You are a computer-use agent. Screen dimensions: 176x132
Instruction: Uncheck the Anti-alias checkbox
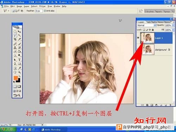(x=45, y=11)
